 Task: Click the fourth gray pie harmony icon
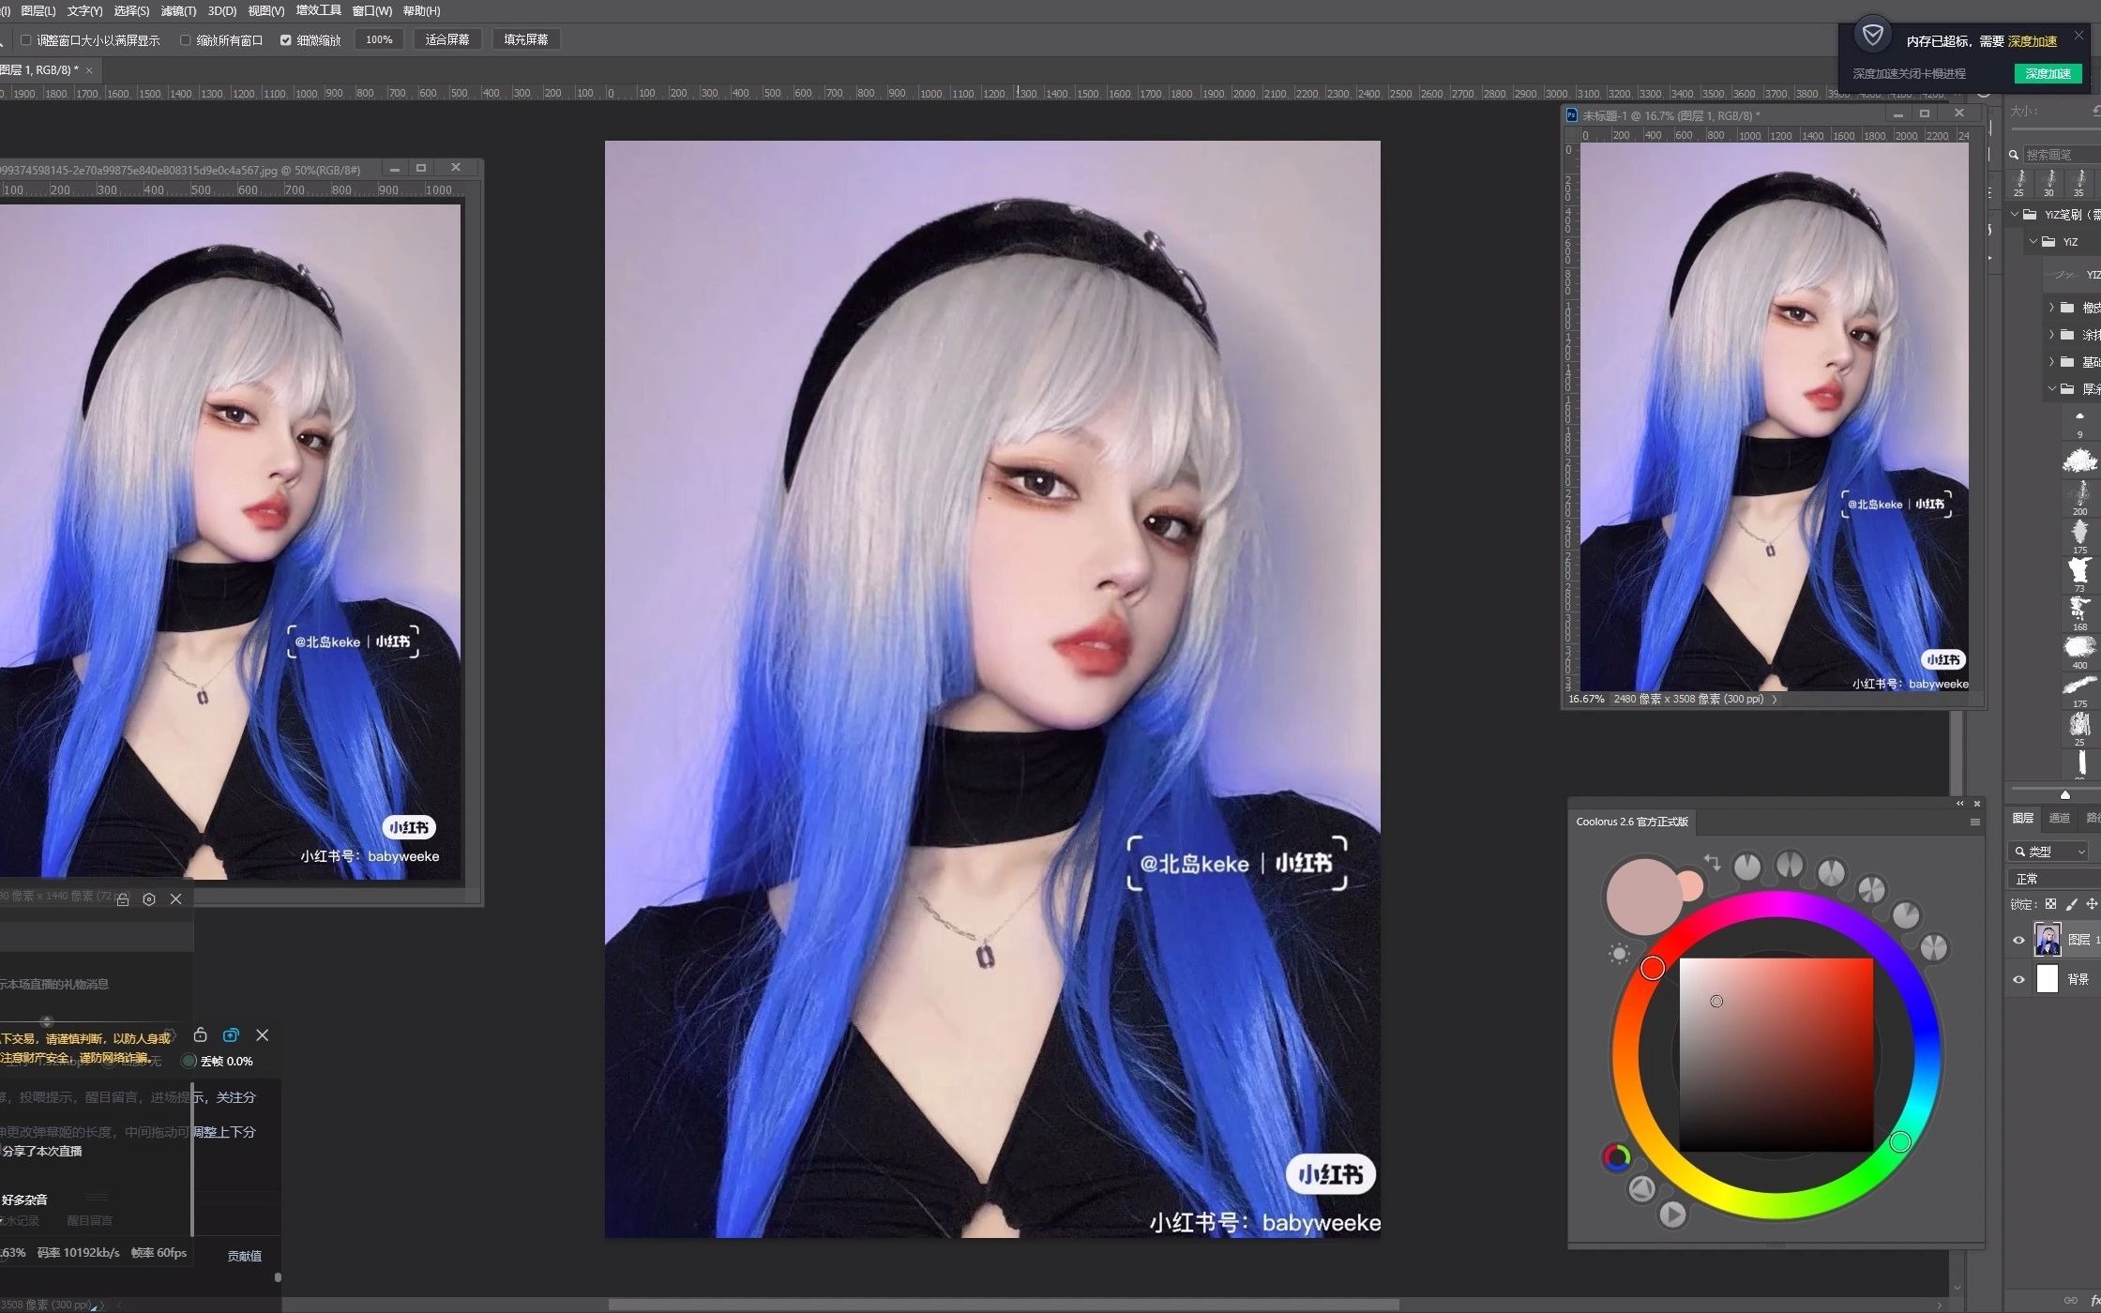[x=1871, y=890]
